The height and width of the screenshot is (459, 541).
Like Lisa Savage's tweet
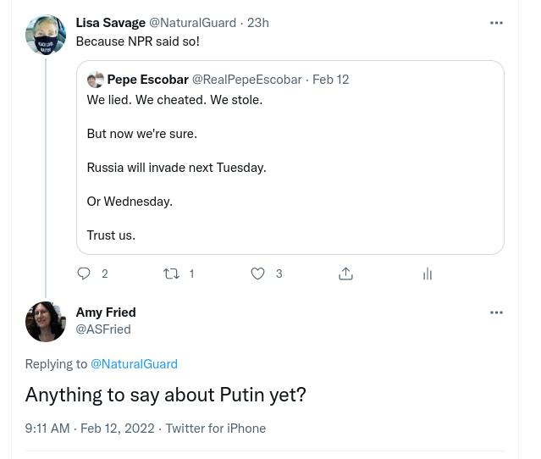click(x=259, y=274)
